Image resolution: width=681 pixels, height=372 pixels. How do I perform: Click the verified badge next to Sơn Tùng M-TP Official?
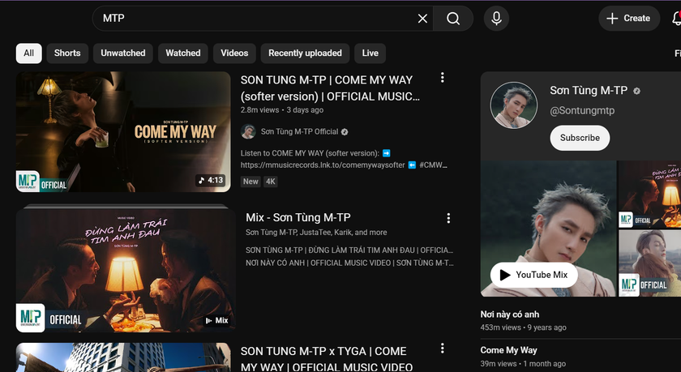coord(345,132)
